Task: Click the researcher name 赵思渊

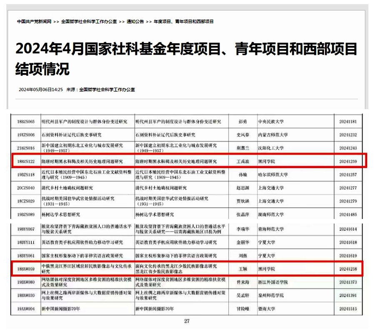Action: tap(243, 188)
